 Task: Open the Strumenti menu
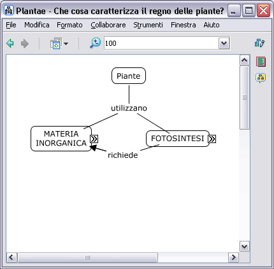click(148, 25)
